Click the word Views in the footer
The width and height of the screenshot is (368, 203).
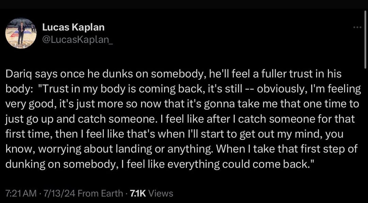[161, 193]
